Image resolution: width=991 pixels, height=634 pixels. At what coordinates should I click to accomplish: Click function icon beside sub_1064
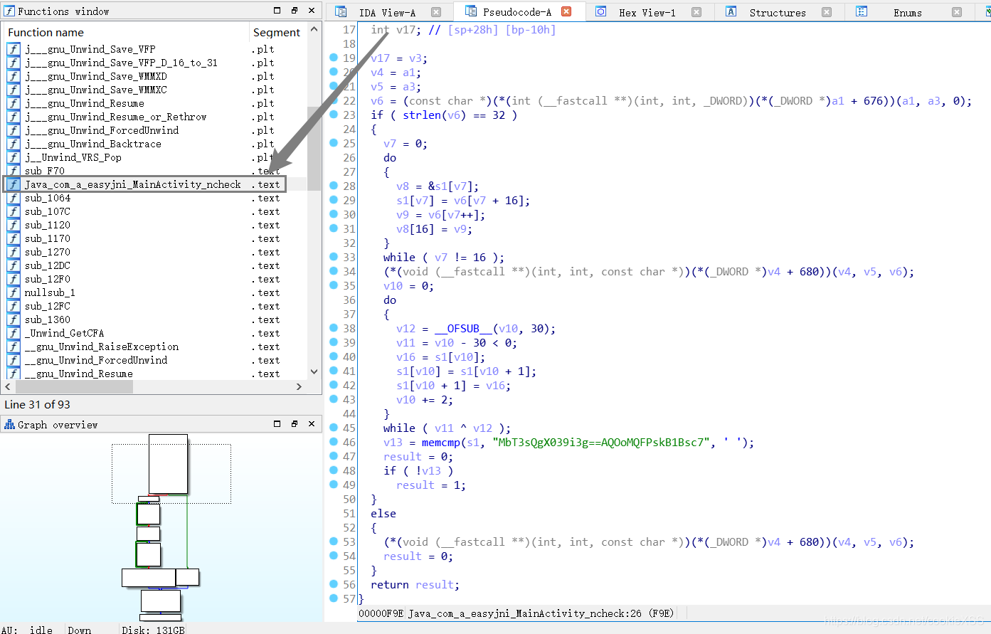coord(14,198)
